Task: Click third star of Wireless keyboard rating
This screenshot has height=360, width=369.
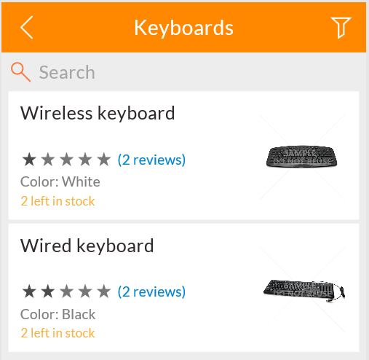Action: point(66,160)
